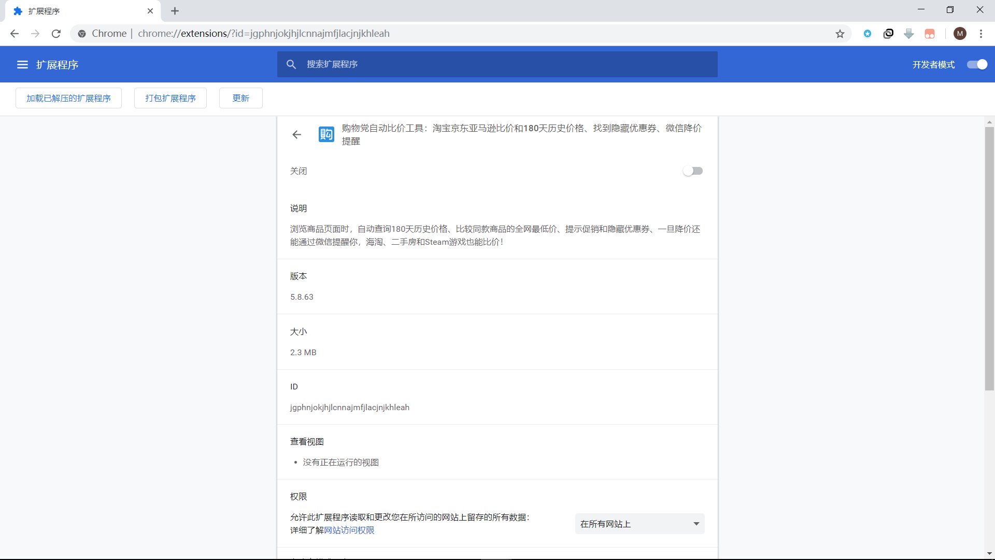Click the 说明 section heading
Viewport: 995px width, 560px height.
pyautogui.click(x=298, y=208)
